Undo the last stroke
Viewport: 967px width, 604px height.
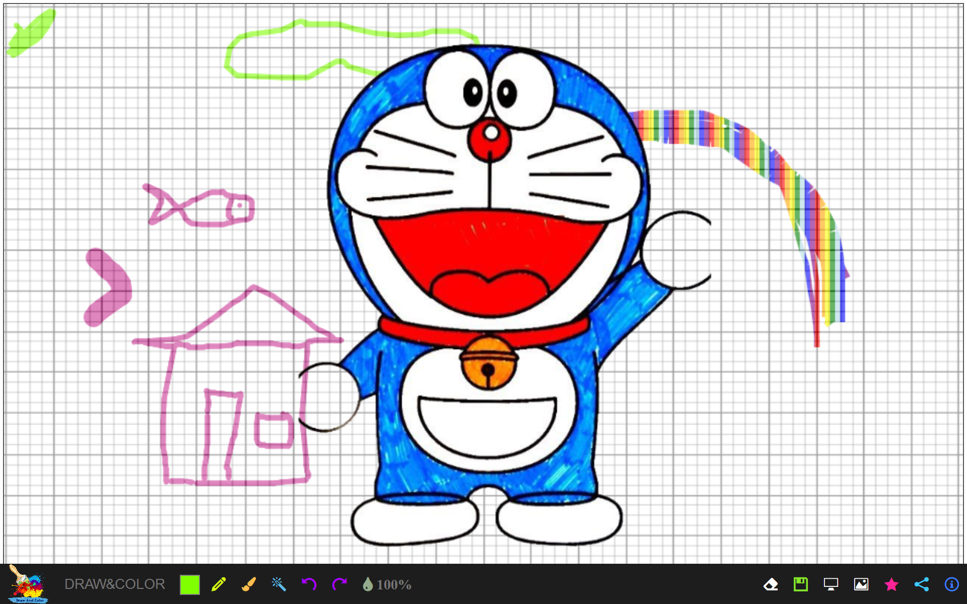(x=309, y=584)
